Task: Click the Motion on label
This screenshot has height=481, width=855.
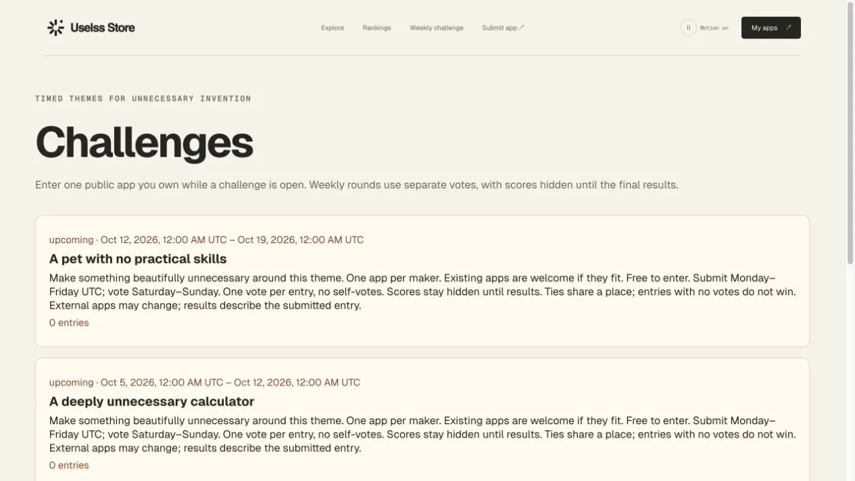Action: [x=714, y=28]
